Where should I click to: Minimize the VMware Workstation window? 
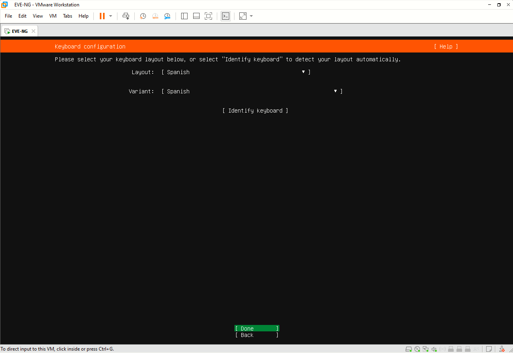[x=489, y=4]
